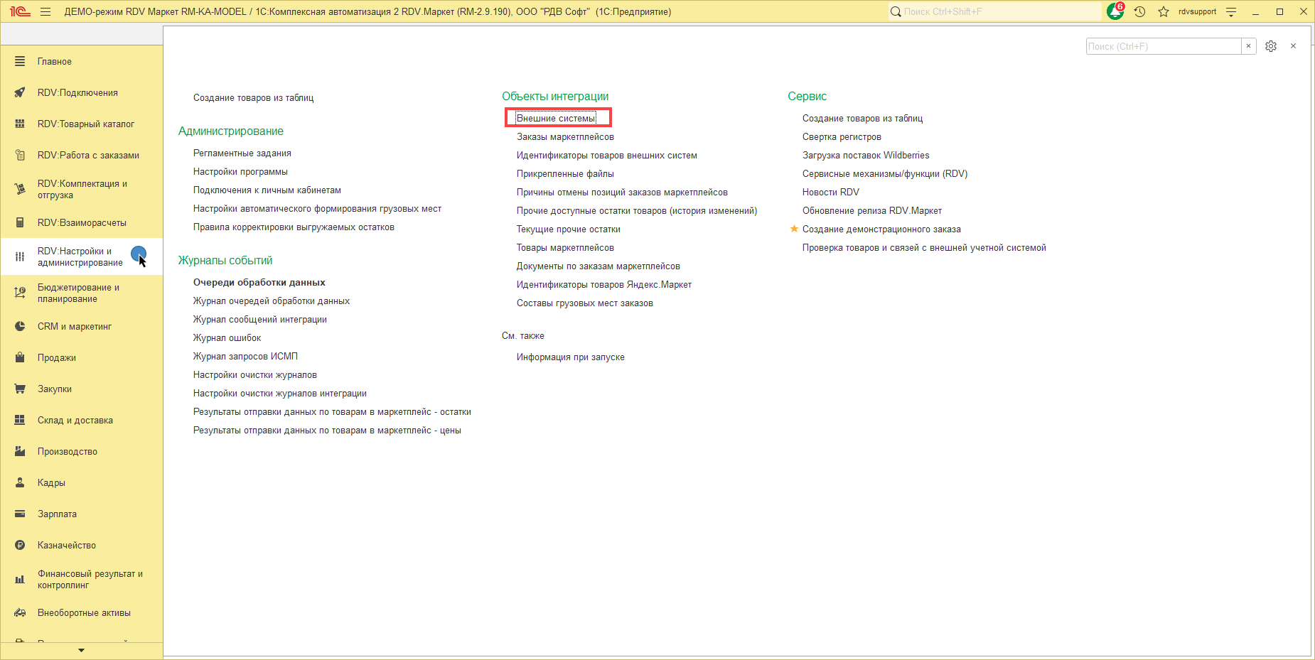Click the notifications bell icon
The width and height of the screenshot is (1315, 660).
[1115, 11]
